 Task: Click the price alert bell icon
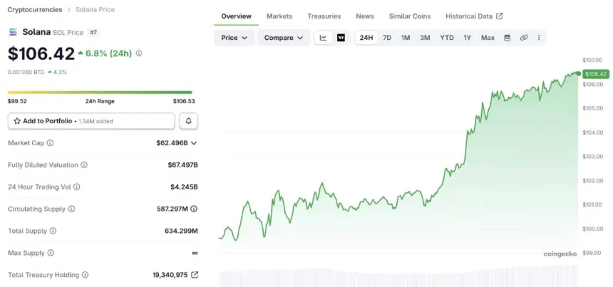pyautogui.click(x=188, y=121)
